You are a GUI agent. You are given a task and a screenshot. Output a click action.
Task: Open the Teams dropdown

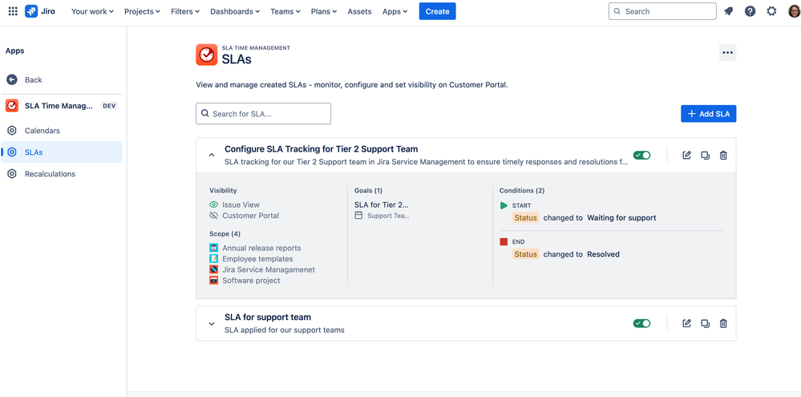click(285, 11)
